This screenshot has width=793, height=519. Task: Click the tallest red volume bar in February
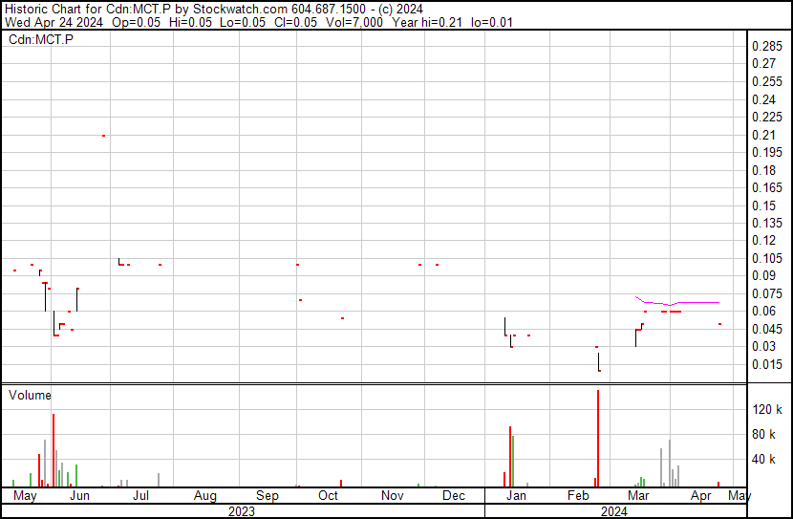click(598, 438)
